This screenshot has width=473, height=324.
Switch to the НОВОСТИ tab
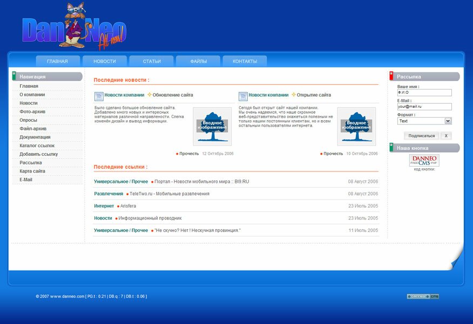coord(105,61)
